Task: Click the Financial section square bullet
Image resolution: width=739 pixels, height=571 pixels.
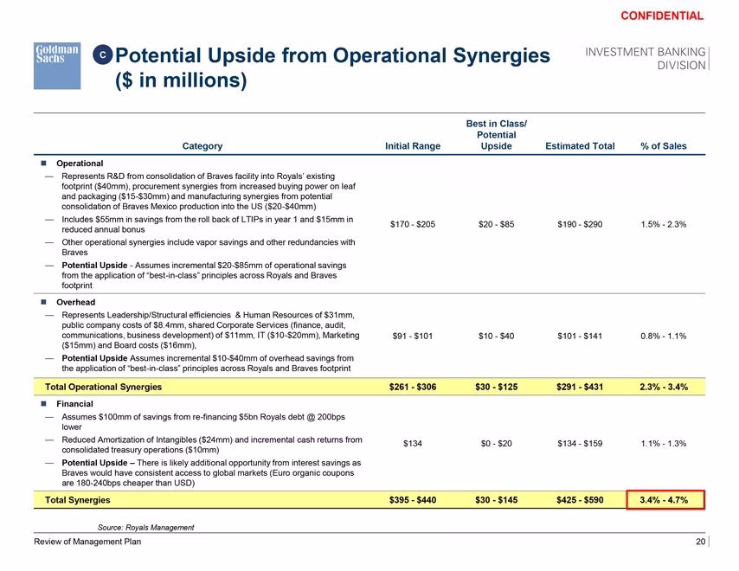Action: (x=44, y=404)
